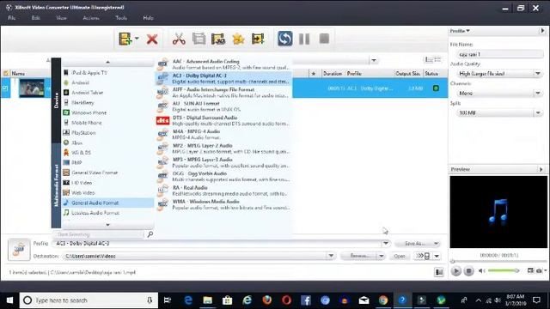Open the Edit menu
Viewport: 550px width, 309px height.
tap(36, 18)
